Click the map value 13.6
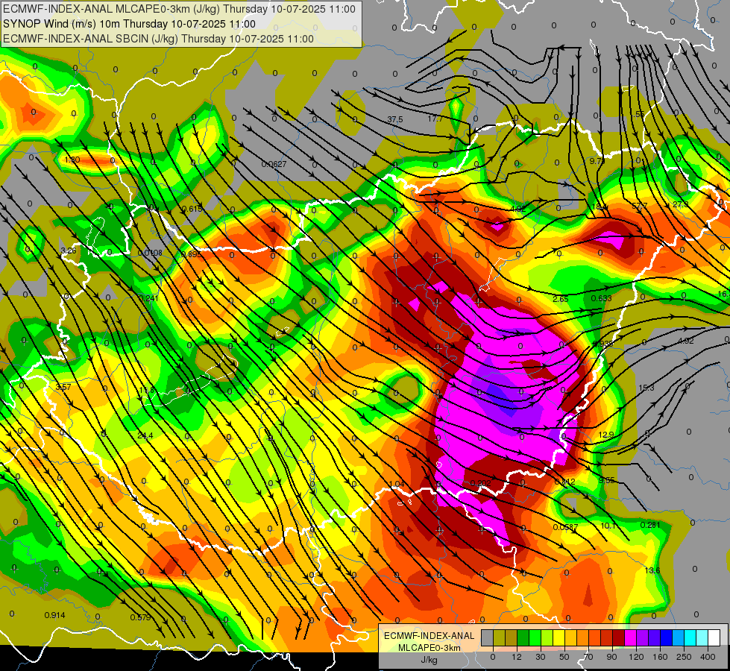Image resolution: width=730 pixels, height=671 pixels. pyautogui.click(x=652, y=570)
